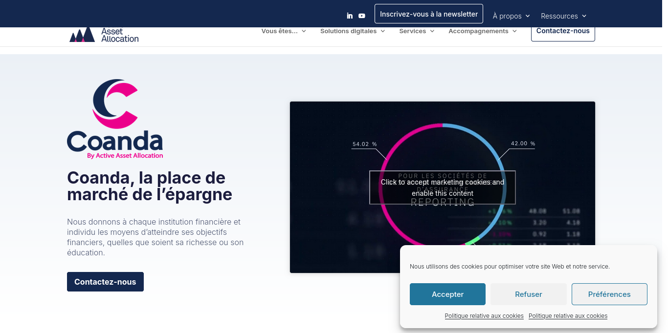Viewport: 668px width, 333px height.
Task: Open cookie Préférences settings
Action: click(609, 294)
